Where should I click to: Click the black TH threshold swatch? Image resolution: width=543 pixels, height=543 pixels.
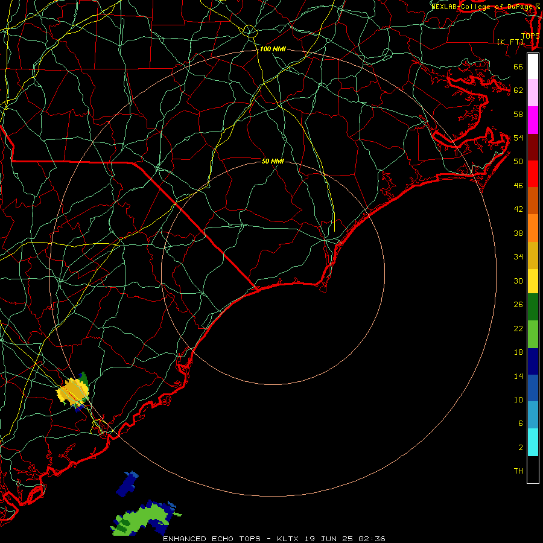coord(533,469)
